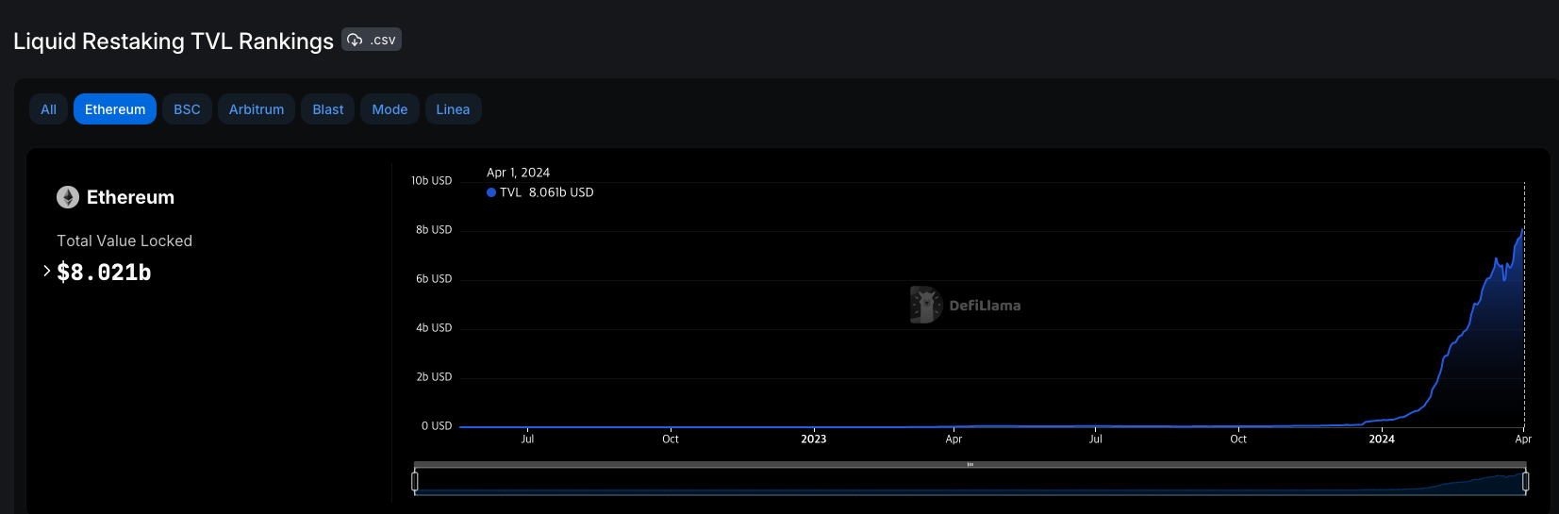Choose the Arbitrum chain filter
Screen dimensions: 1559x514
[x=257, y=109]
